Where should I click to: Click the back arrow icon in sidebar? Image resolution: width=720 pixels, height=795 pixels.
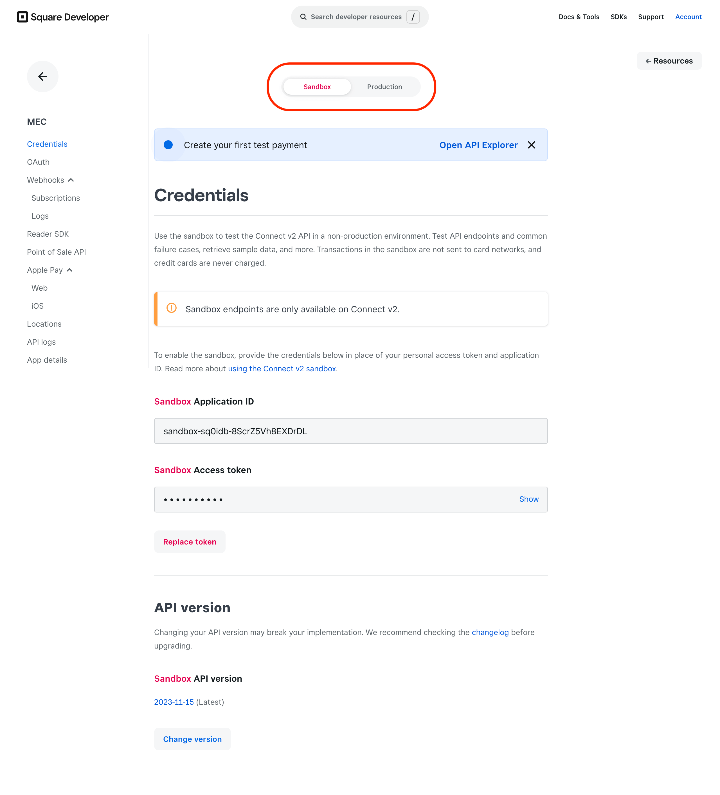(42, 76)
